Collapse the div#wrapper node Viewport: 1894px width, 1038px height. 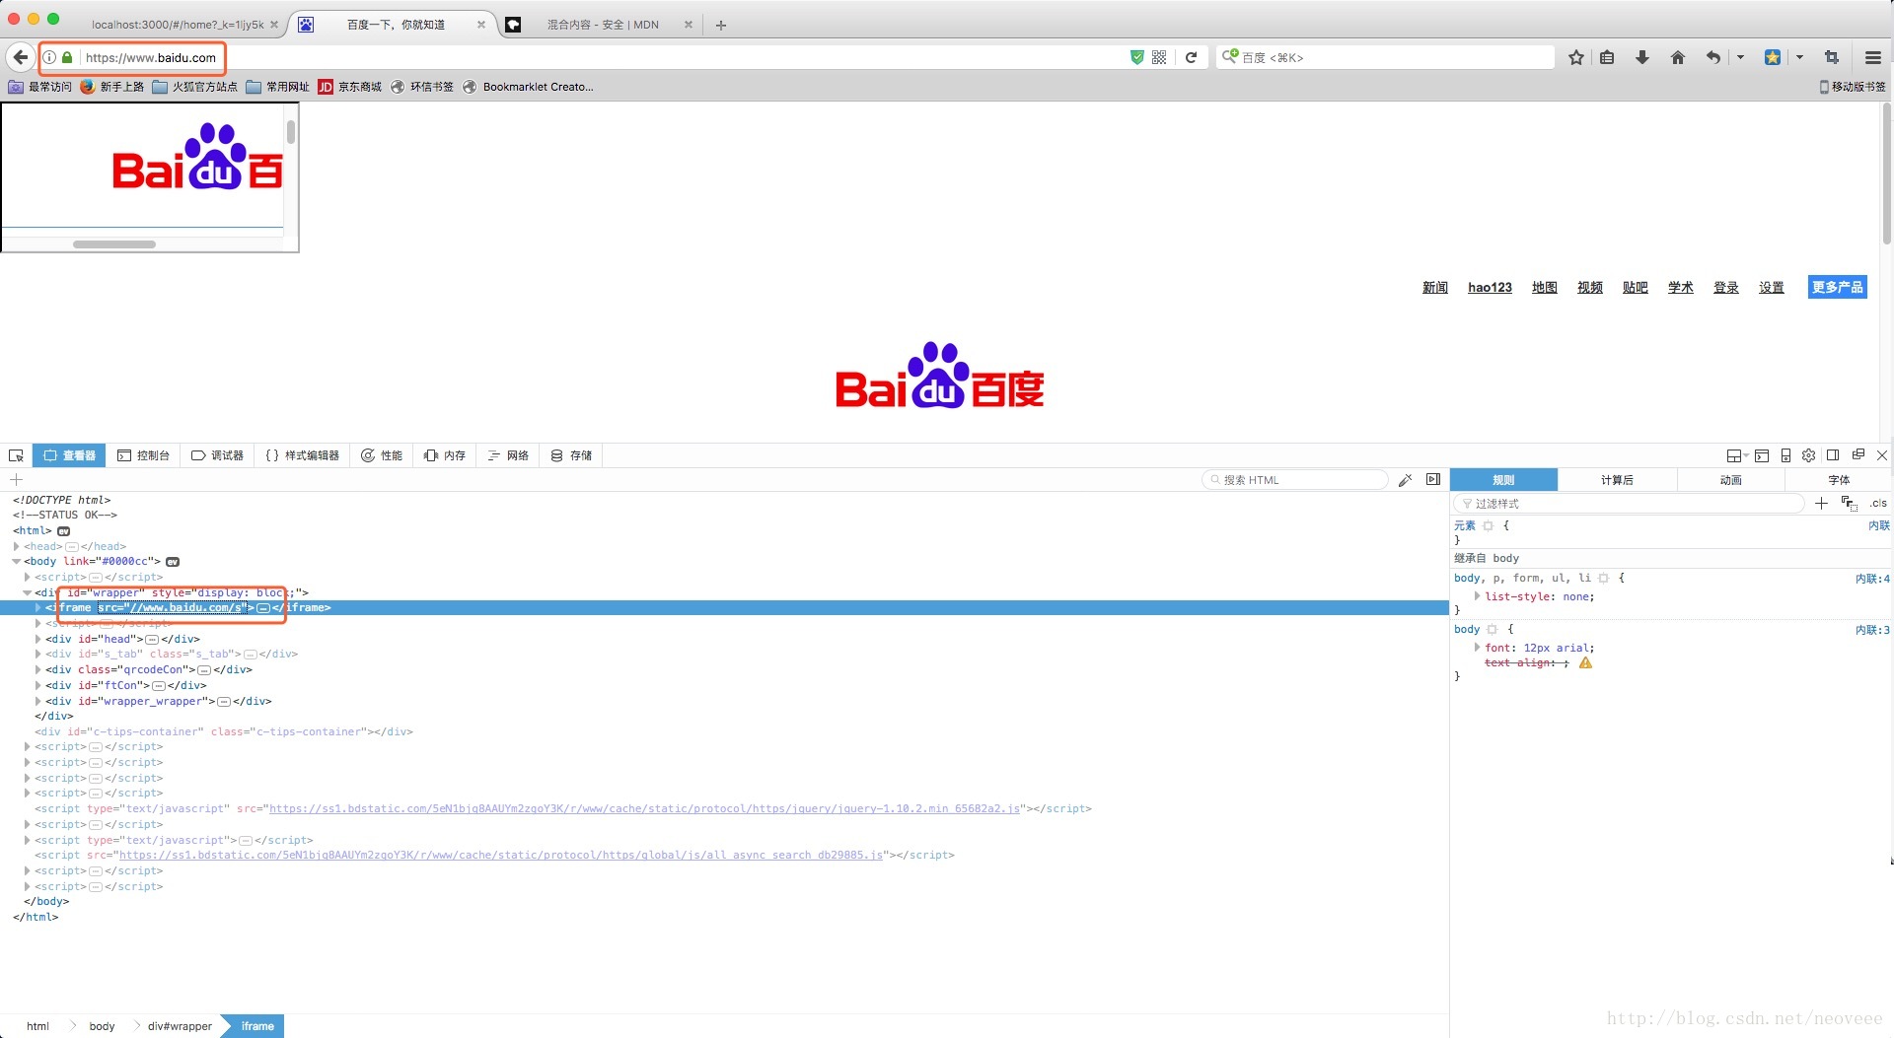pyautogui.click(x=28, y=592)
